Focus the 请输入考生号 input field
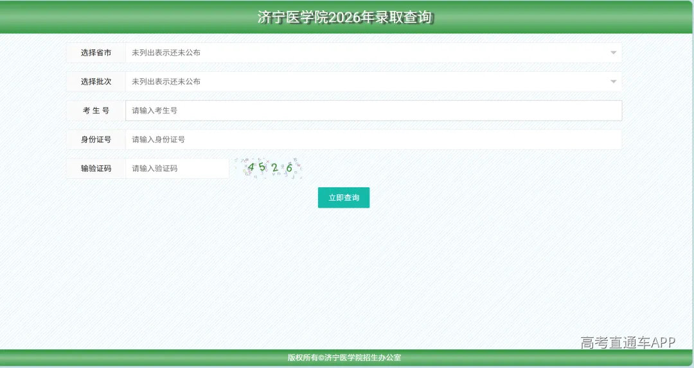Image resolution: width=694 pixels, height=368 pixels. [373, 110]
